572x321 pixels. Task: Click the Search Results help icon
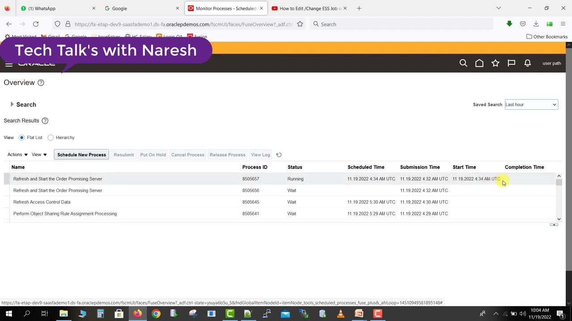45,121
